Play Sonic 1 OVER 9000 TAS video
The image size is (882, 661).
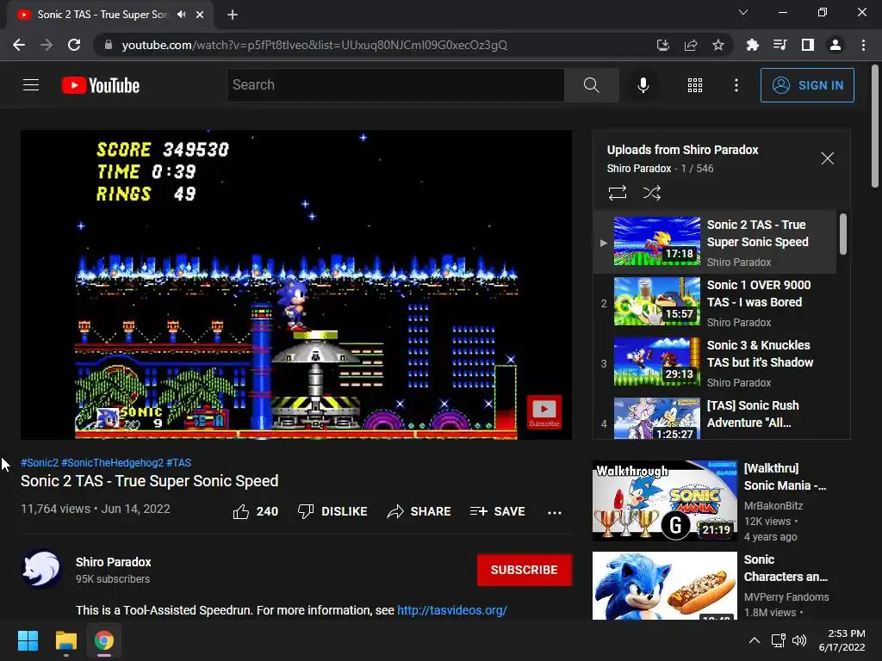click(x=715, y=302)
